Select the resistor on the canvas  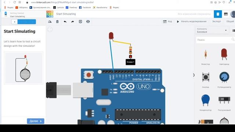point(131,50)
